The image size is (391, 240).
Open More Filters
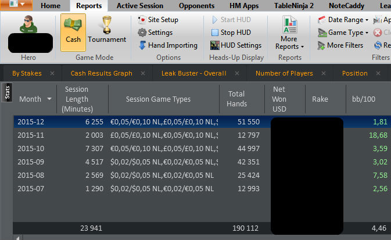click(340, 45)
